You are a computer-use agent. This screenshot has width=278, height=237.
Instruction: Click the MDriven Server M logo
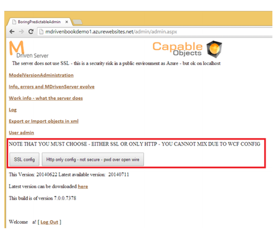(x=16, y=48)
